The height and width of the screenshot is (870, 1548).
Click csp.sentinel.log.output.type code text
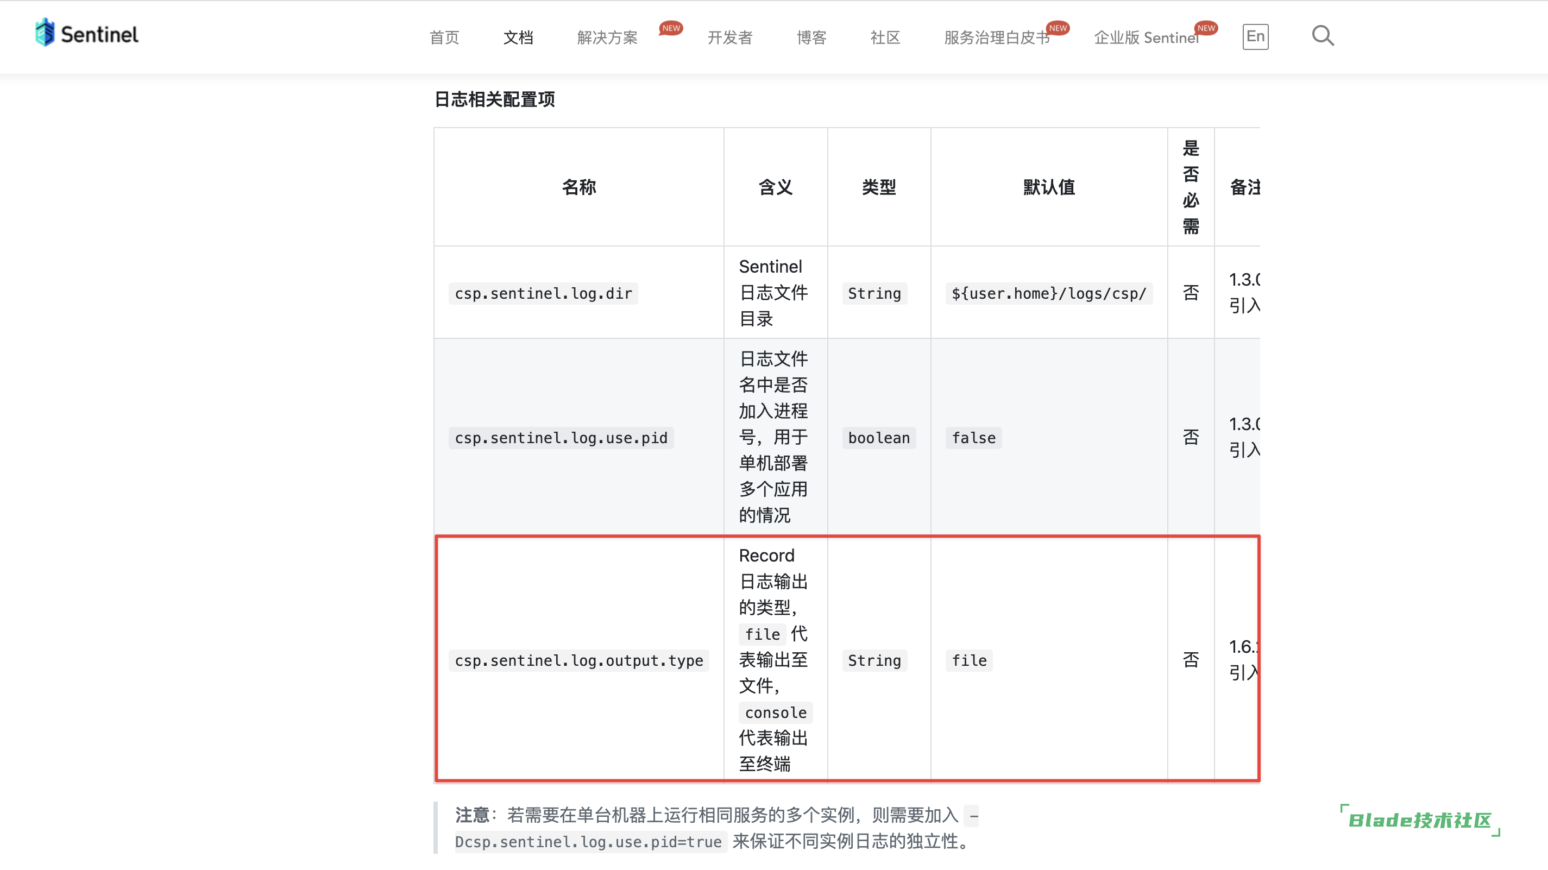[578, 660]
